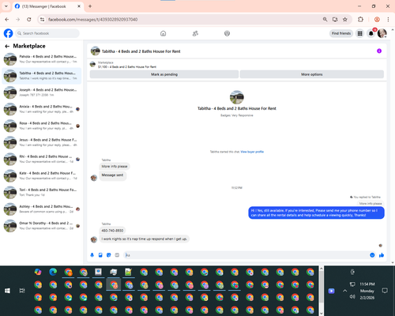Screen dimensions: 395x316
Task: Click the Find friends button
Action: tap(341, 33)
